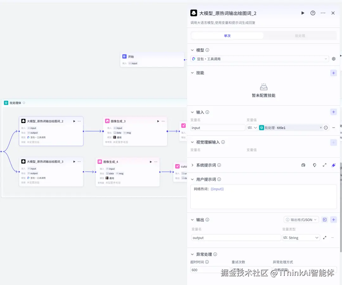This screenshot has height=285, width=342.
Task: Click the output variable name field
Action: pos(236,238)
